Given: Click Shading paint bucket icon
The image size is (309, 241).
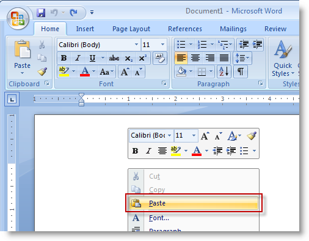Looking at the screenshot, I should pos(181,72).
